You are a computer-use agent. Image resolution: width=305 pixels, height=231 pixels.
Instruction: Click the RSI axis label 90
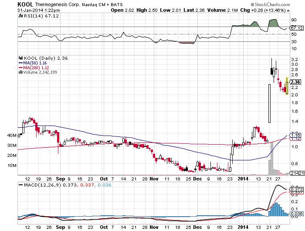click(294, 20)
